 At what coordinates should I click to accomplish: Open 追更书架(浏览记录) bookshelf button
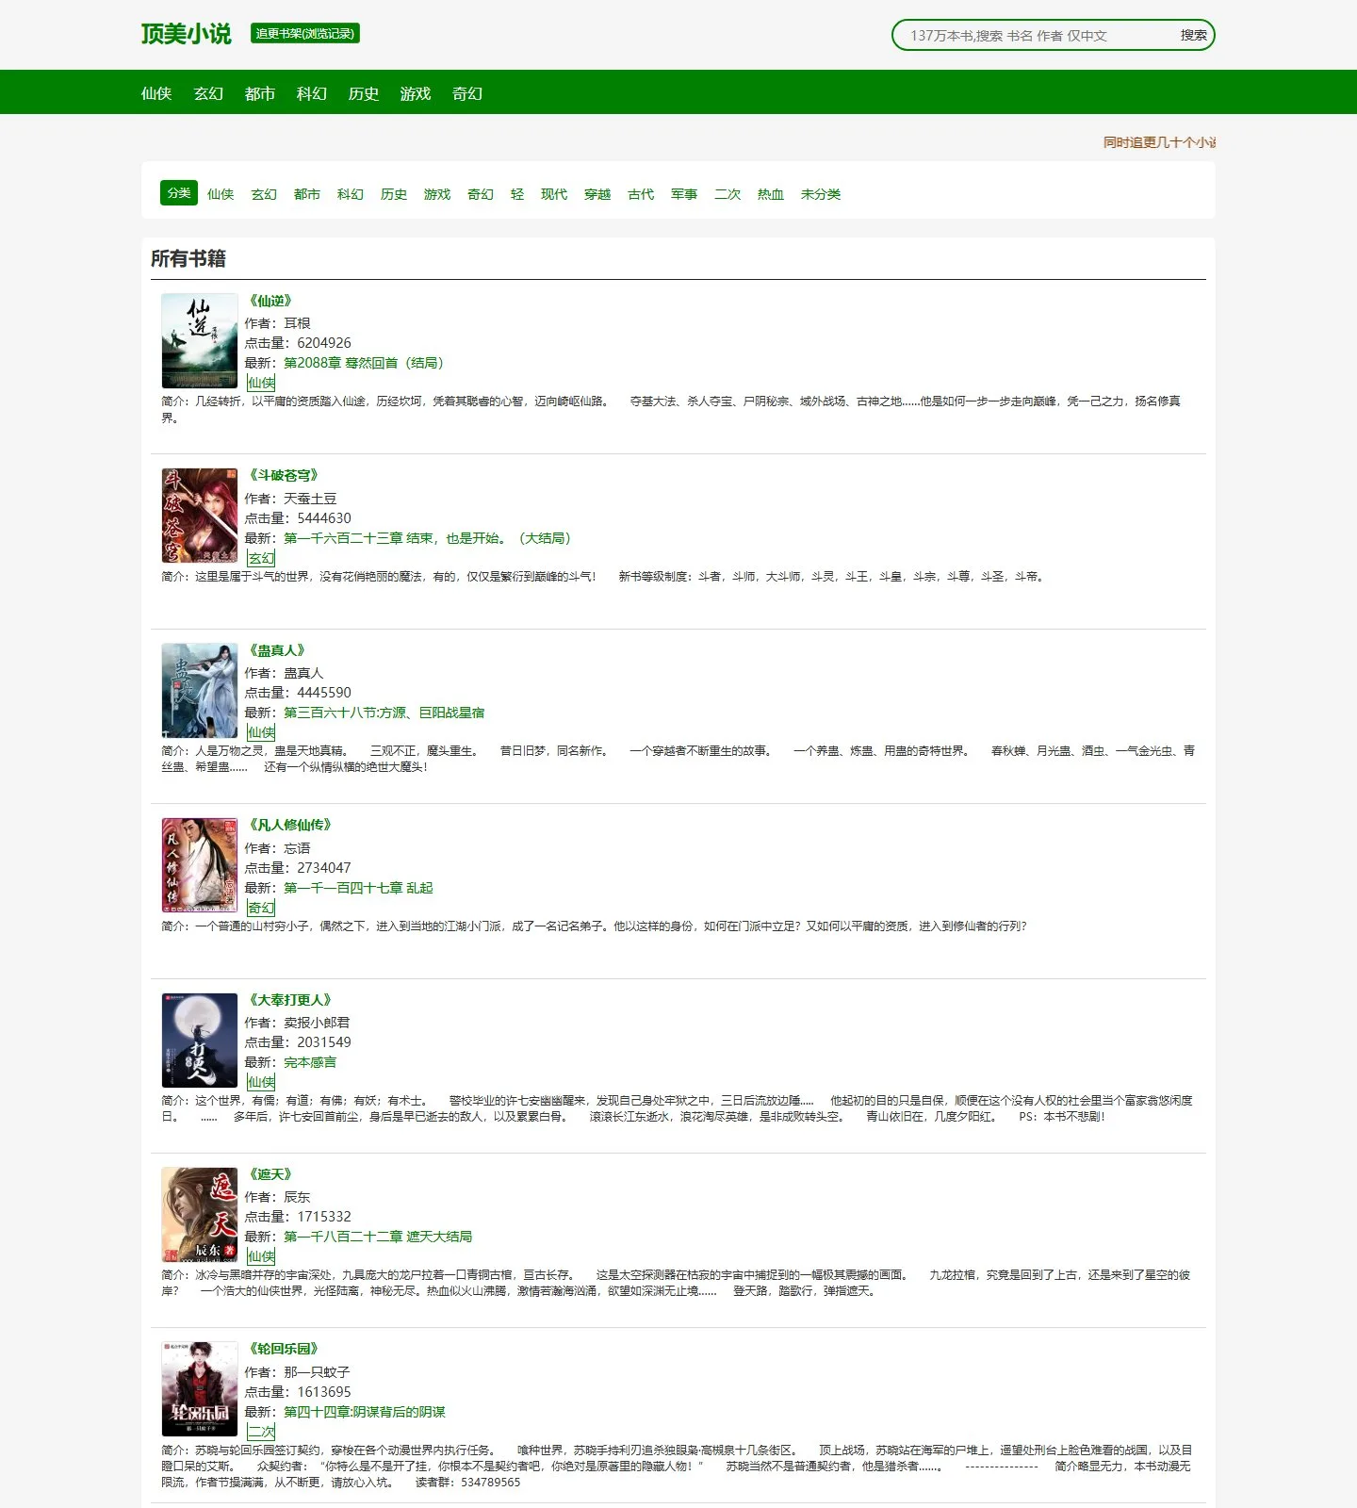click(x=305, y=33)
